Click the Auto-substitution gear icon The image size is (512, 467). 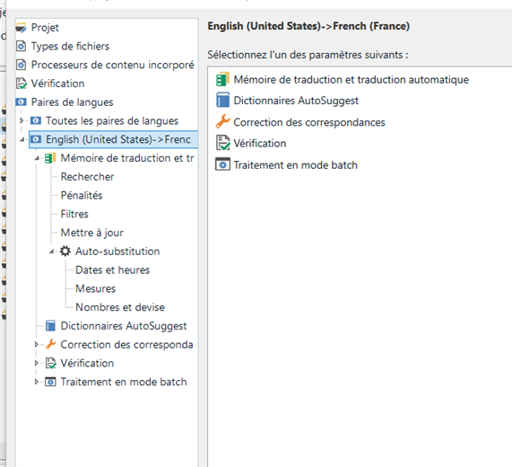pyautogui.click(x=65, y=251)
